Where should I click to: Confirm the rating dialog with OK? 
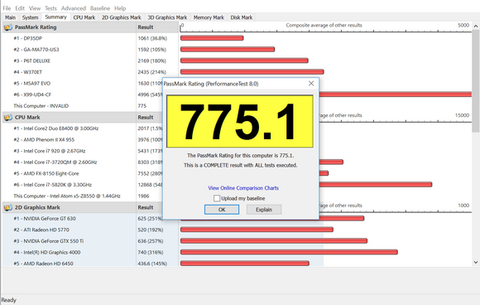222,210
